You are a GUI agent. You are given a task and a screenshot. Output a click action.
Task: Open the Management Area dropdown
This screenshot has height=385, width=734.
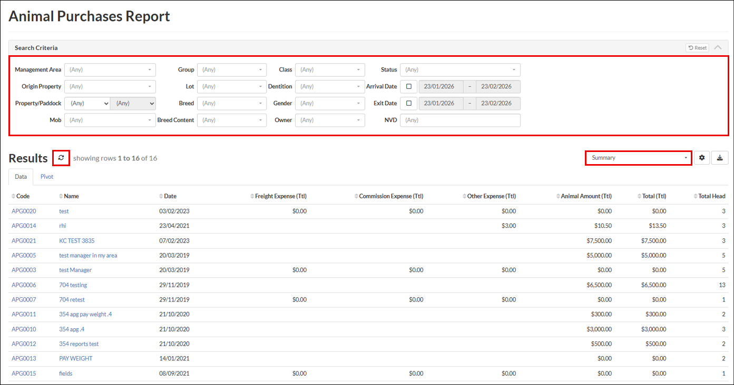pos(110,69)
